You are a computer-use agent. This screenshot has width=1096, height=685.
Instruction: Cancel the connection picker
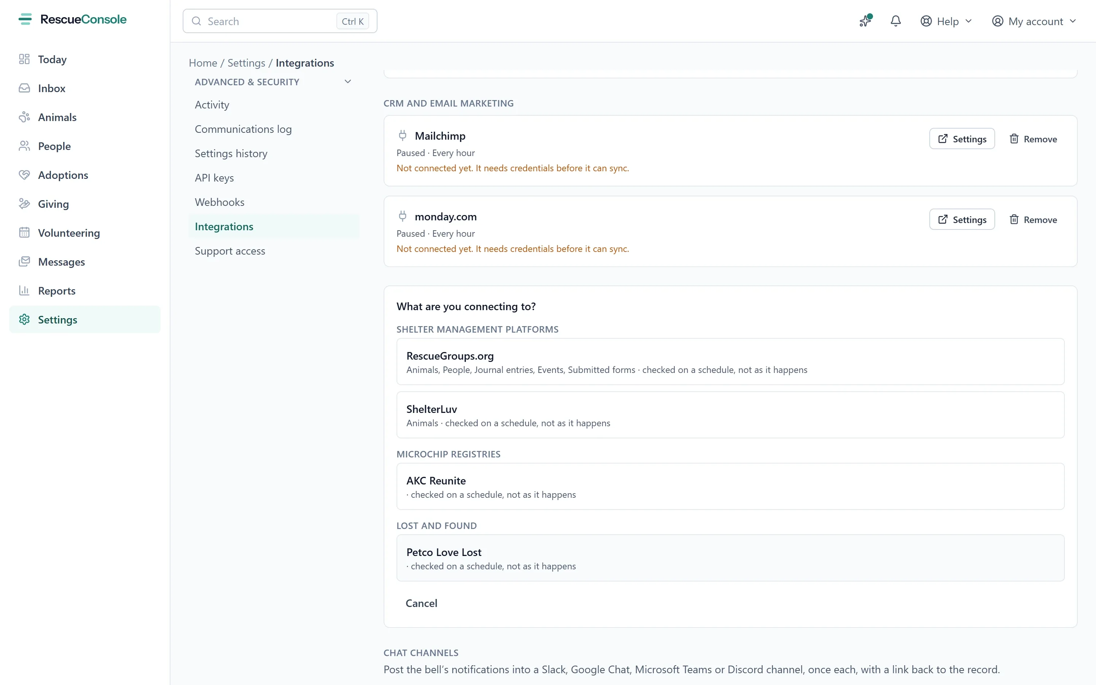pyautogui.click(x=421, y=604)
